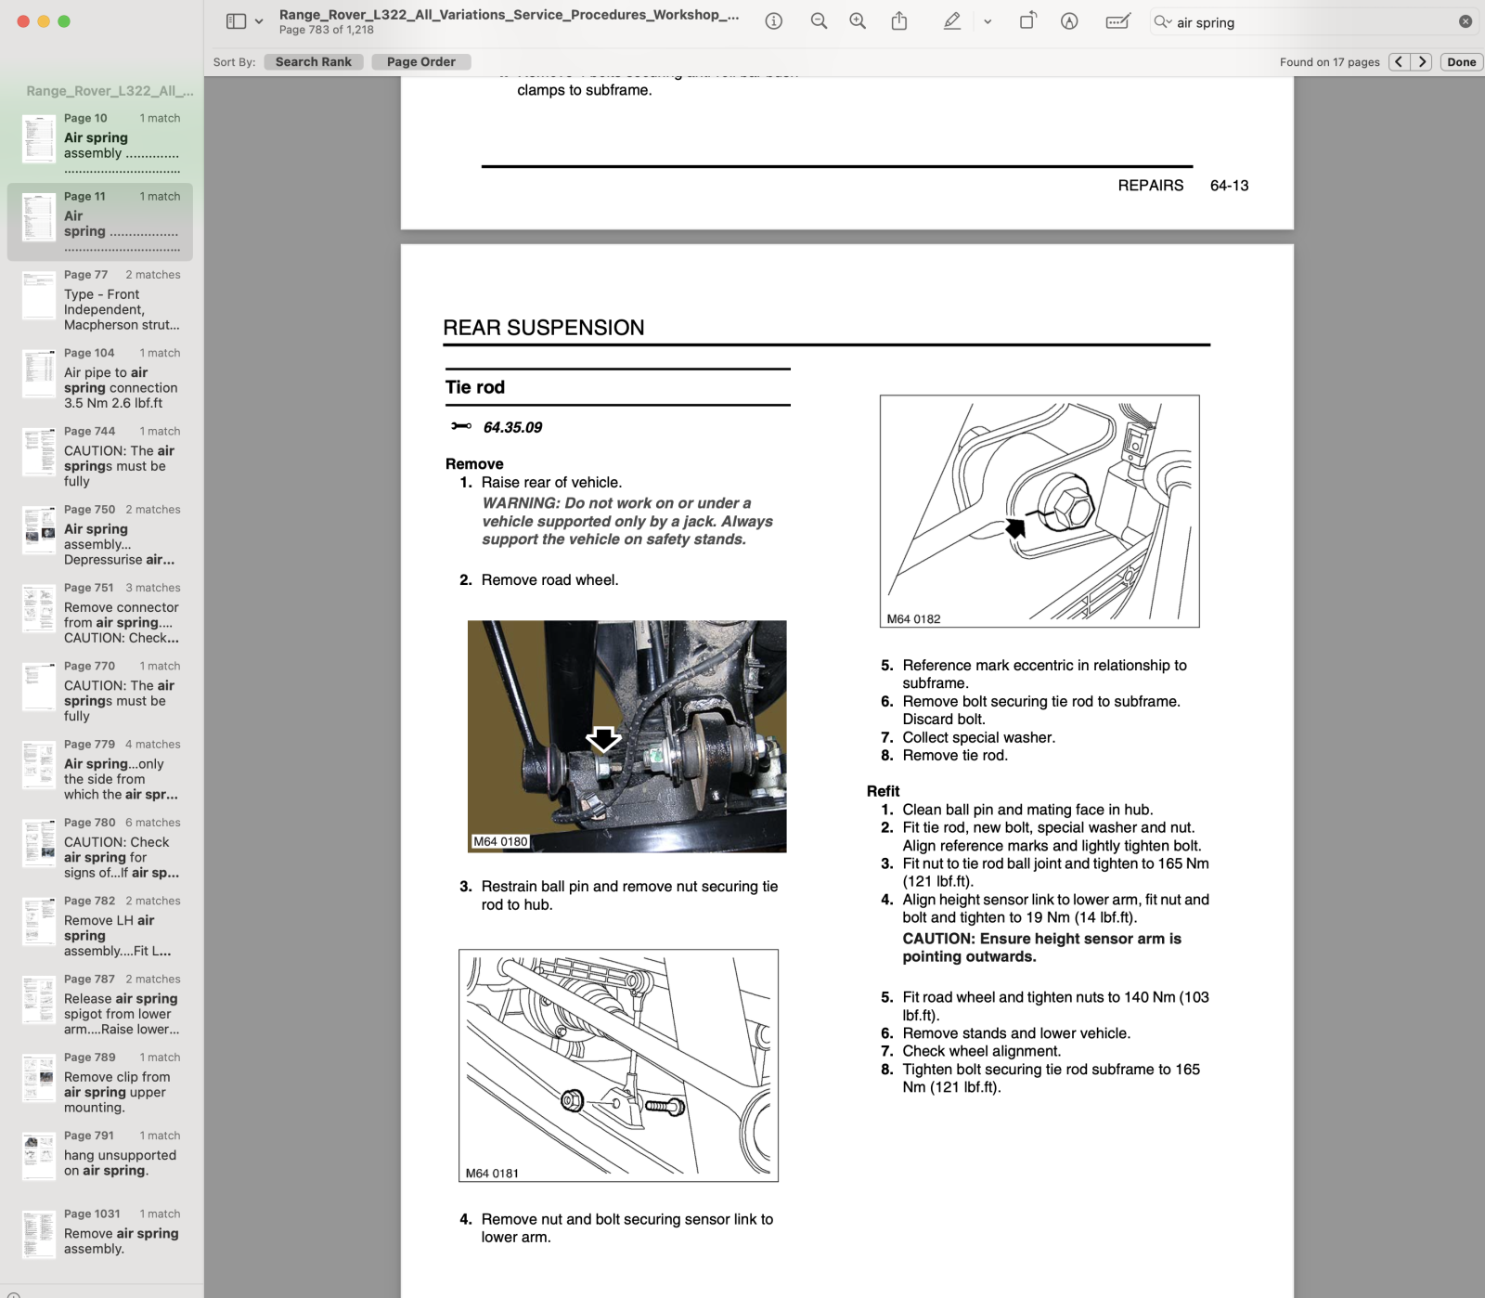Sort results by Page Order
The width and height of the screenshot is (1485, 1298).
point(420,62)
